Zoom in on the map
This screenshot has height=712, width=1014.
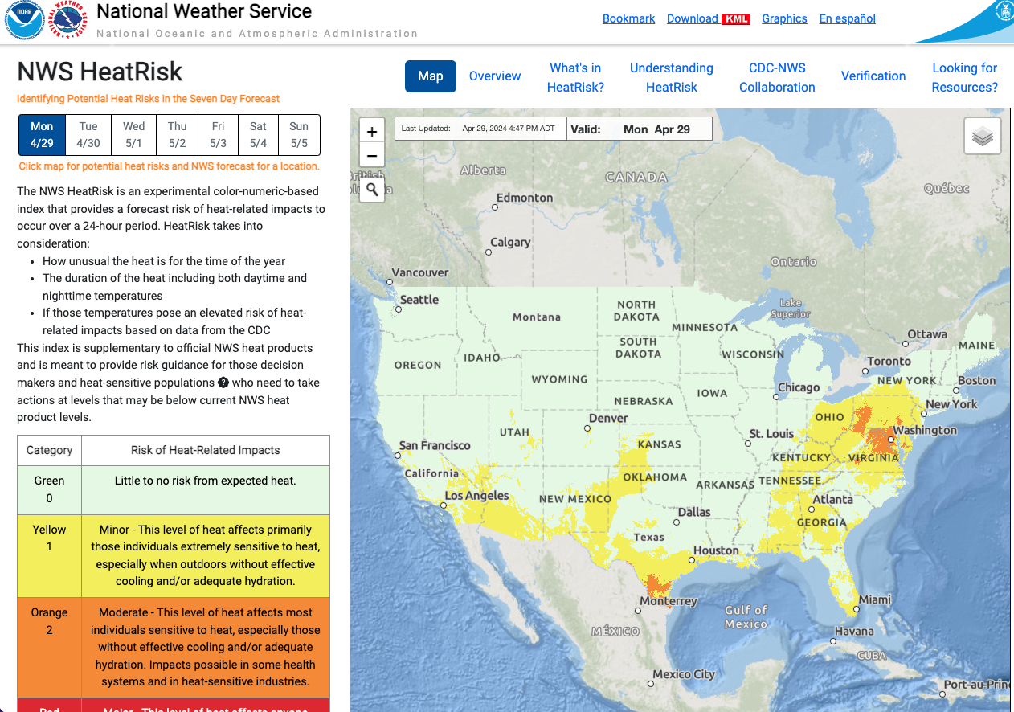[x=372, y=132]
